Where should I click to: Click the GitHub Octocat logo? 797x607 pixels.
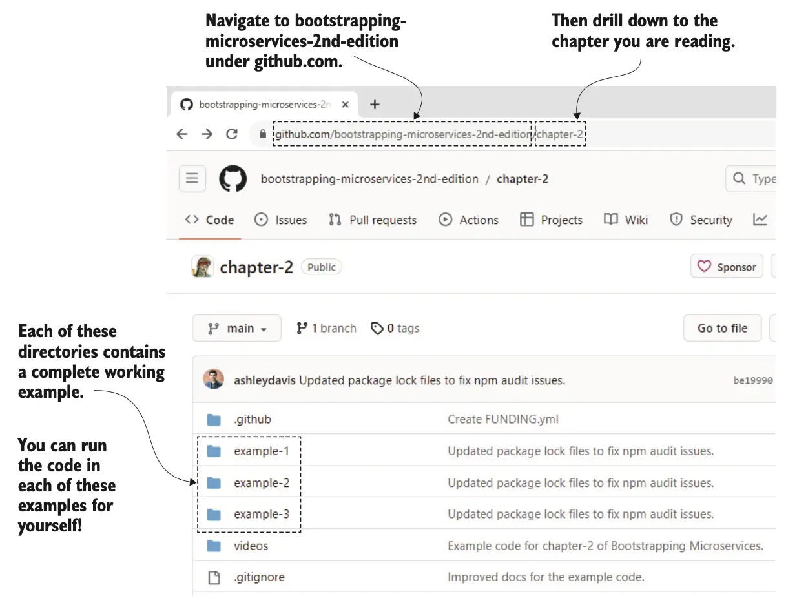coord(233,179)
